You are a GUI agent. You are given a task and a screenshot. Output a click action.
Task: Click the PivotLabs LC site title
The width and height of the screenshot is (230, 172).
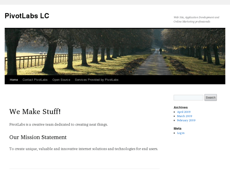pos(27,16)
